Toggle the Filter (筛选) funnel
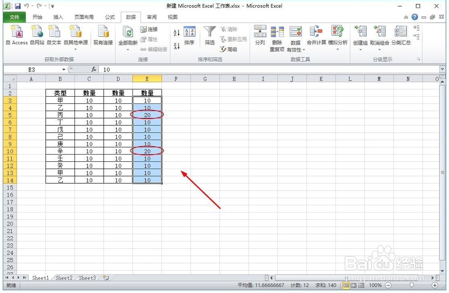This screenshot has height=293, width=449. 210,35
